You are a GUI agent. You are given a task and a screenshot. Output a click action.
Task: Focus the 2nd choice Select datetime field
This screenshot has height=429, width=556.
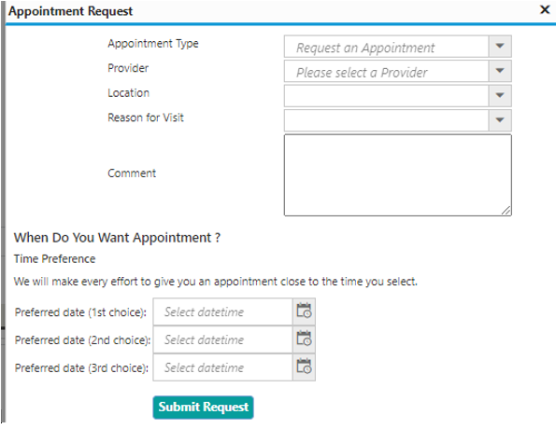(x=222, y=339)
